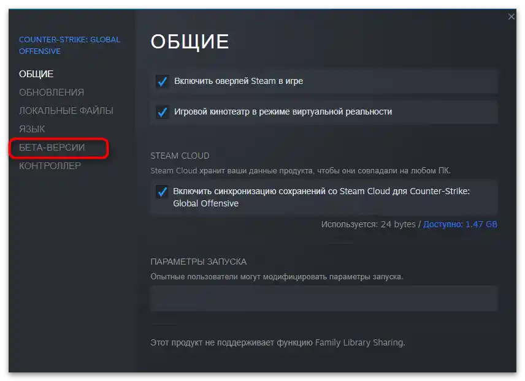Screen dimensions: 525x381
Task: Open the ЛОКАЛЬНЫЕ ФАЙЛЫ section
Action: pyautogui.click(x=66, y=111)
